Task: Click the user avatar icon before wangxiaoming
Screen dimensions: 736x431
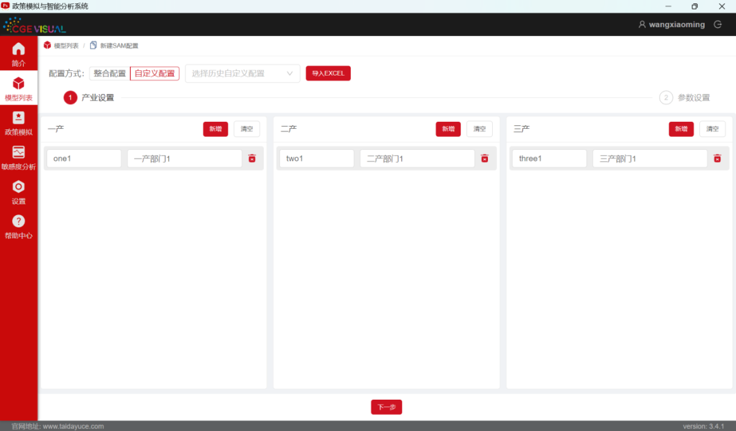Action: pyautogui.click(x=642, y=25)
